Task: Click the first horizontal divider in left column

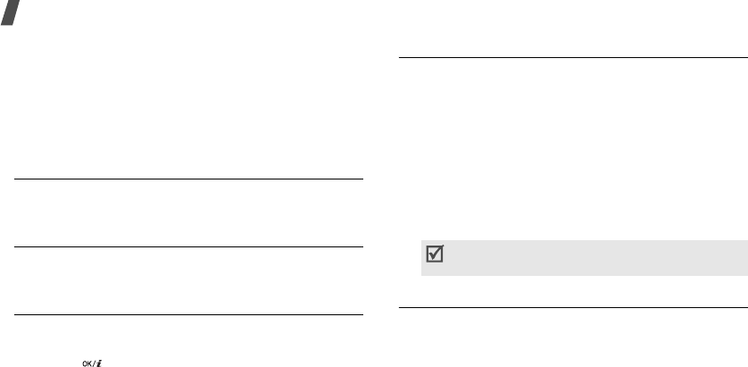Action: coord(189,179)
